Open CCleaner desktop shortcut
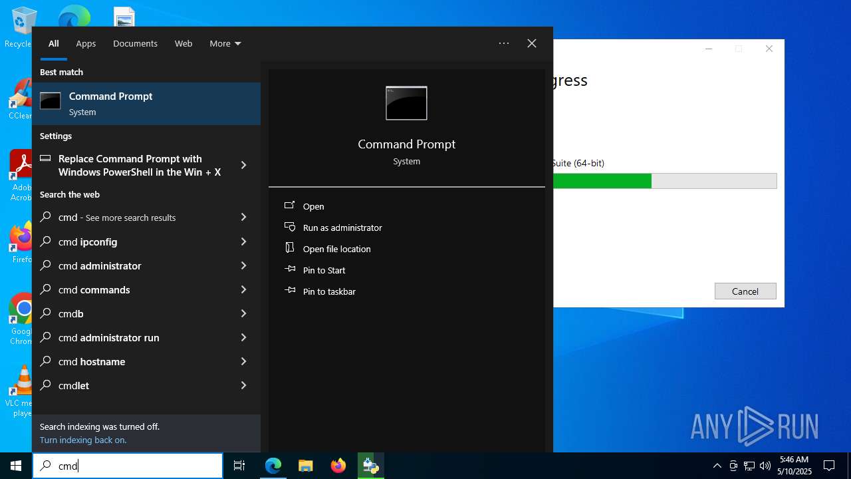This screenshot has width=851, height=479. (20, 98)
